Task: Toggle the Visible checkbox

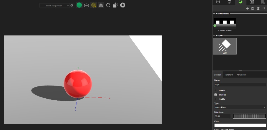Action: [x=216, y=99]
